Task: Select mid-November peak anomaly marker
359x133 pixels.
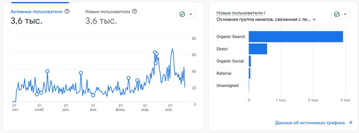Action: point(47,71)
